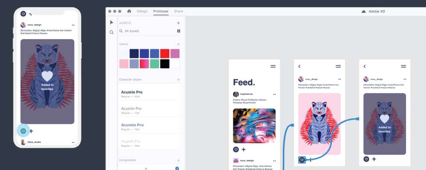Select the magenta pink color swatch
Screen dimensions: 426x170
coord(175,54)
